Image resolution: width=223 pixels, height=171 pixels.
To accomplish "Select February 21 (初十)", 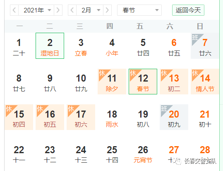I will pyautogui.click(x=205, y=117).
